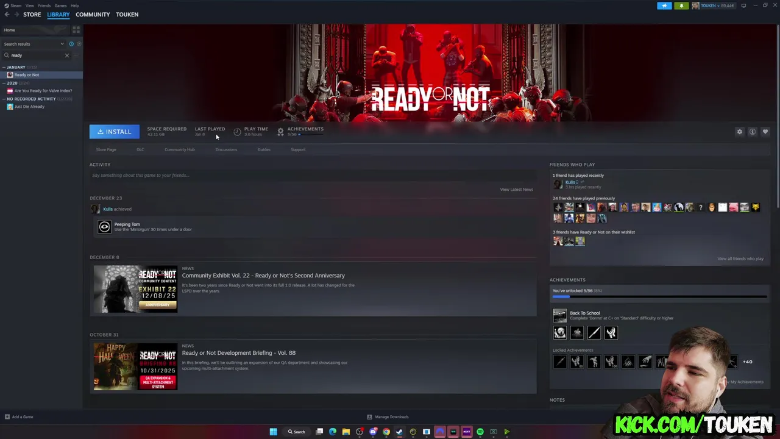Open Development Briefing Vol. 88 news thumbnail
Image resolution: width=780 pixels, height=439 pixels.
pyautogui.click(x=135, y=367)
